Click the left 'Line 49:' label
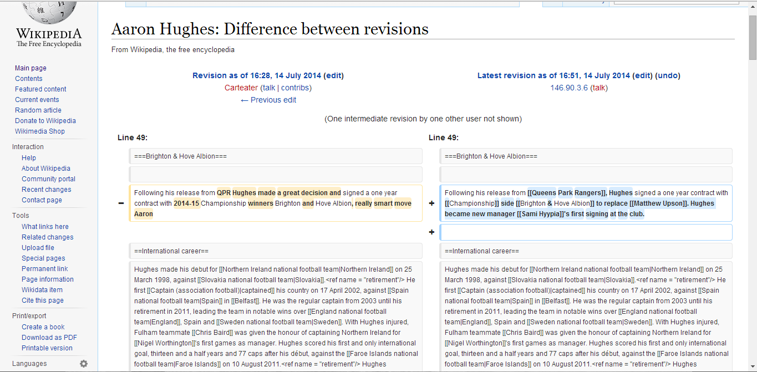This screenshot has height=372, width=757. pyautogui.click(x=133, y=137)
